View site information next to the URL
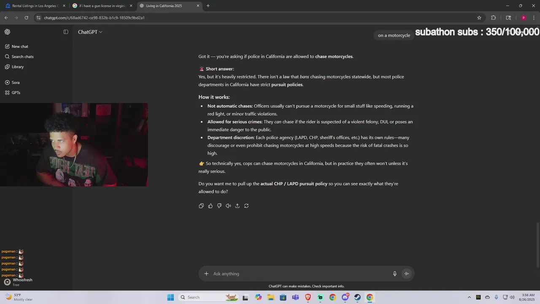This screenshot has height=304, width=540. [x=38, y=18]
